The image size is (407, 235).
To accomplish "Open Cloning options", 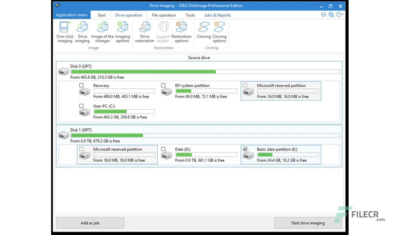I will click(220, 32).
